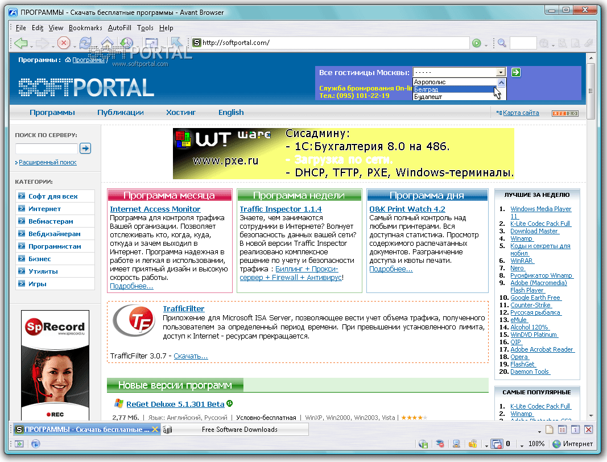Click the full screen window toolbar icon
This screenshot has width=607, height=462.
pyautogui.click(x=151, y=42)
